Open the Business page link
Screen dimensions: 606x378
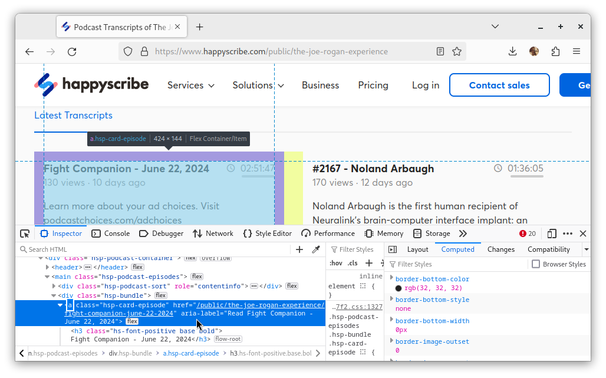point(321,85)
